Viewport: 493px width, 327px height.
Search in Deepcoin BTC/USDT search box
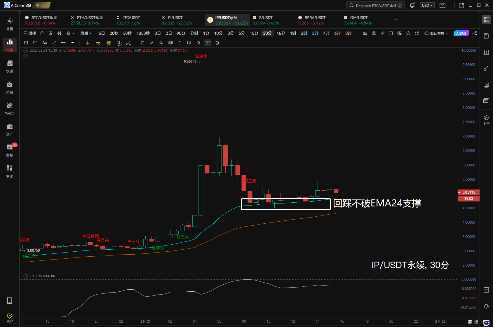click(x=375, y=5)
